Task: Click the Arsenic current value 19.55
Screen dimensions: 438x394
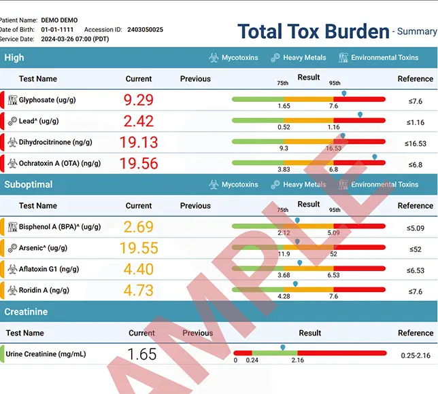Action: [x=139, y=248]
